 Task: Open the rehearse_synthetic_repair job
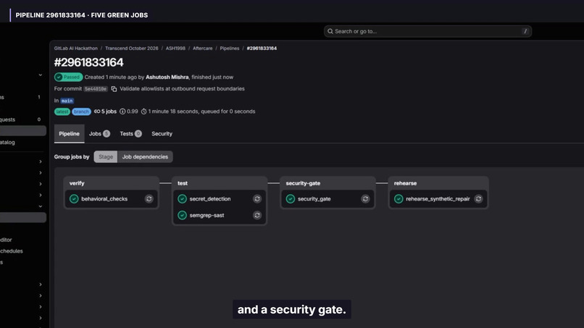[438, 199]
